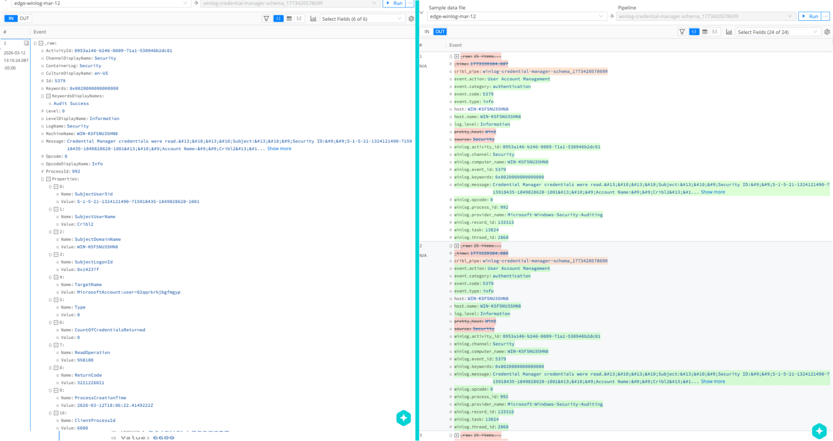Open preview settings gear in right panel
The height and width of the screenshot is (441, 833).
[827, 32]
